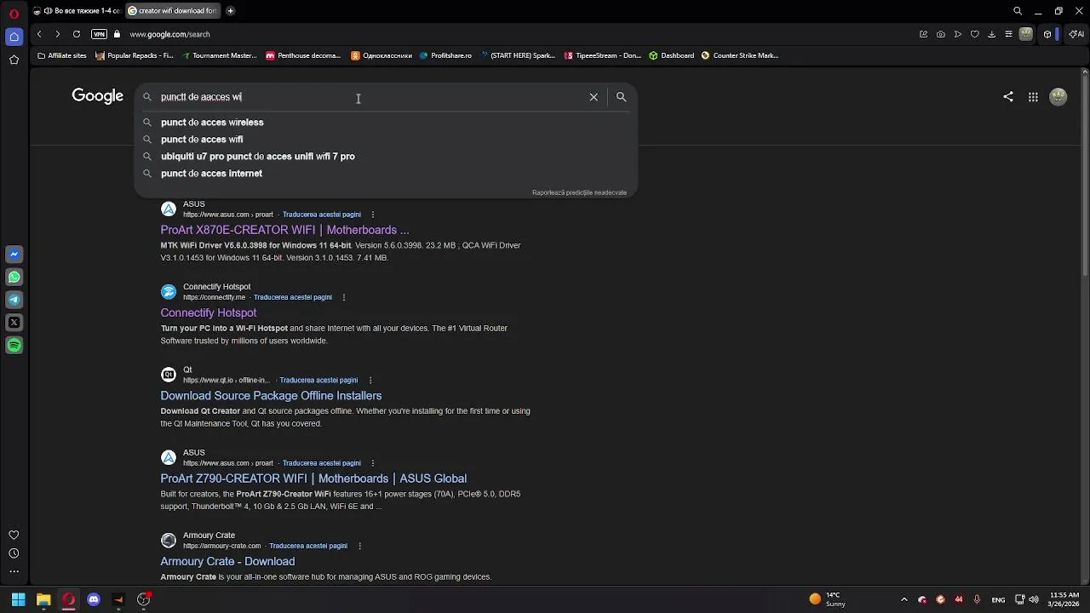Viewport: 1090px width, 613px height.
Task: Add page to bookmarks with heart icon
Action: pos(975,34)
